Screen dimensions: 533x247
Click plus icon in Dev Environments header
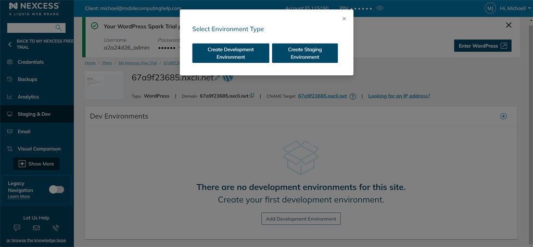click(x=503, y=116)
